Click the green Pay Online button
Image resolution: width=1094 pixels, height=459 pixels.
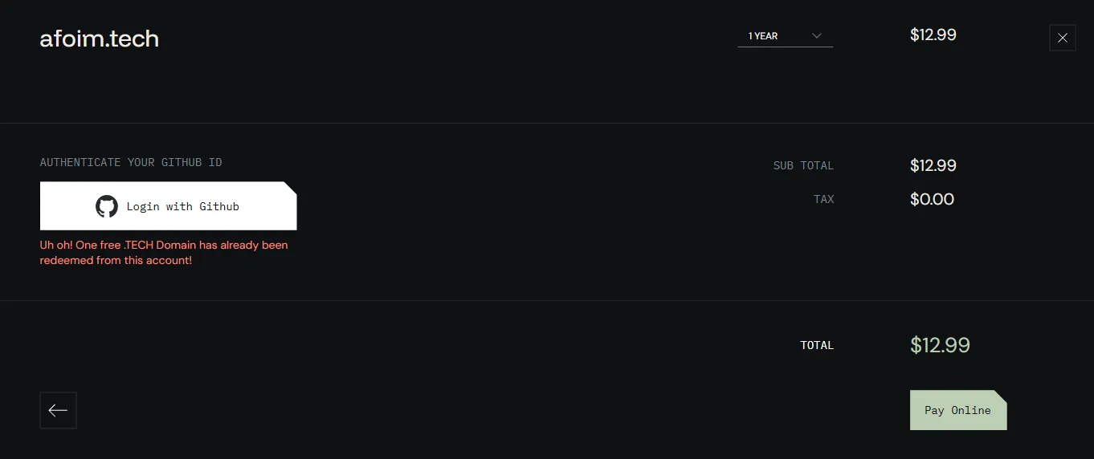(958, 410)
